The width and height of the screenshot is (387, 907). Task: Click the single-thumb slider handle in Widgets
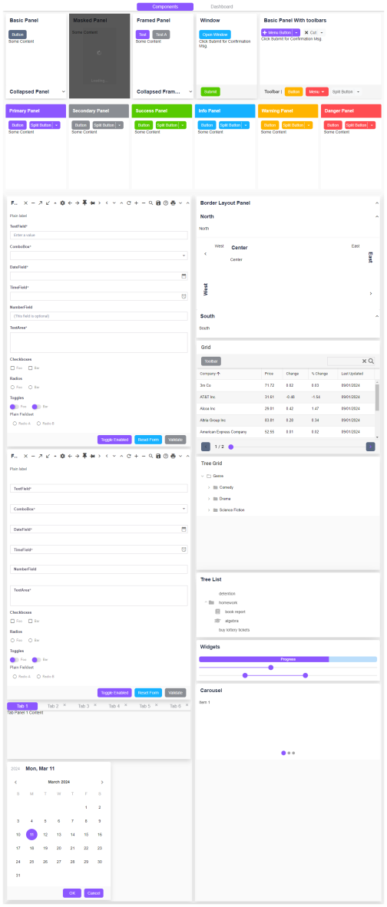271,668
